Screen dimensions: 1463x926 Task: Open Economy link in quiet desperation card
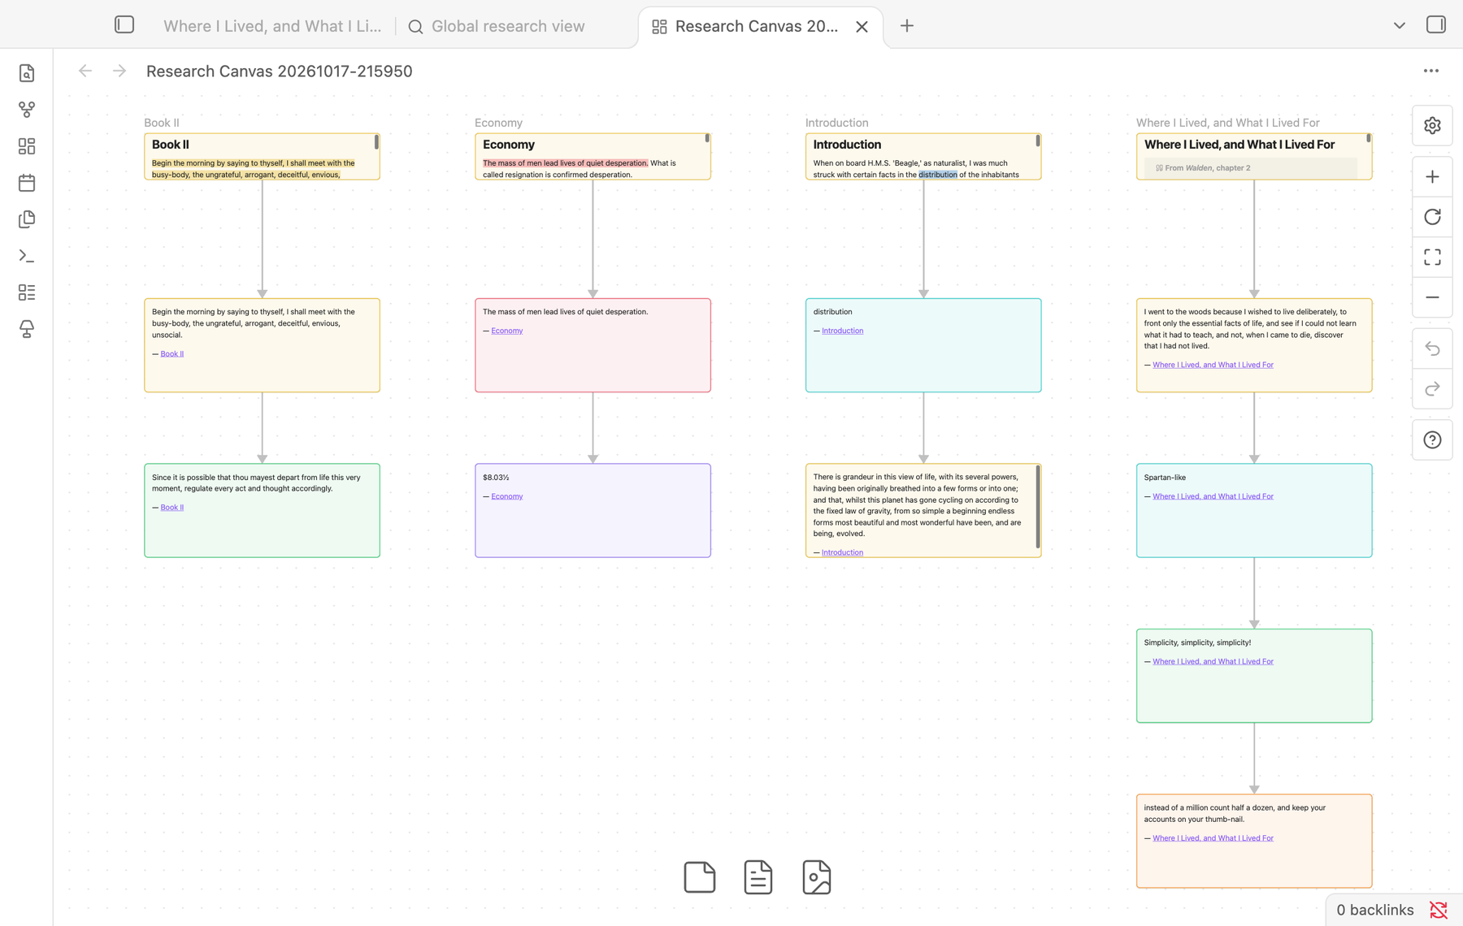tap(506, 331)
